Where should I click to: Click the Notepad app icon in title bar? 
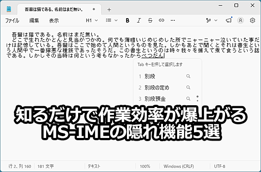coord(9,9)
